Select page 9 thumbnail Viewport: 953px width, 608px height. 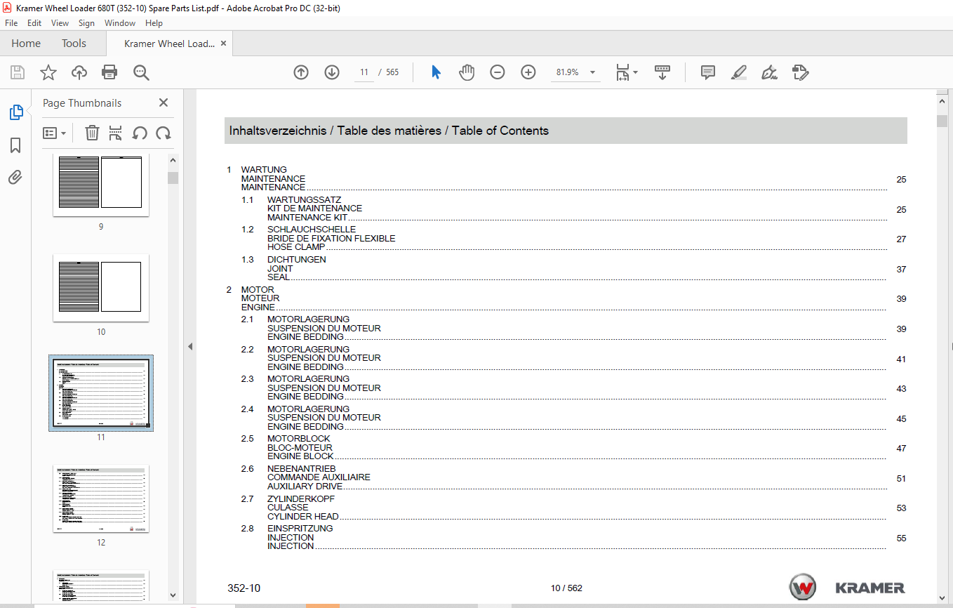click(101, 186)
